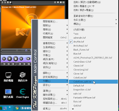Skip to next track in KMPlayer
Image resolution: width=119 pixels, height=111 pixels.
point(21,59)
